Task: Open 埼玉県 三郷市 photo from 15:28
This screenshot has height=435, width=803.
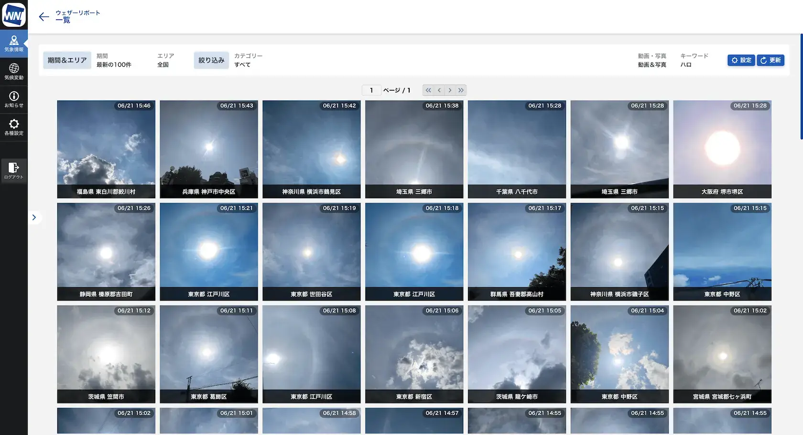Action: 619,149
